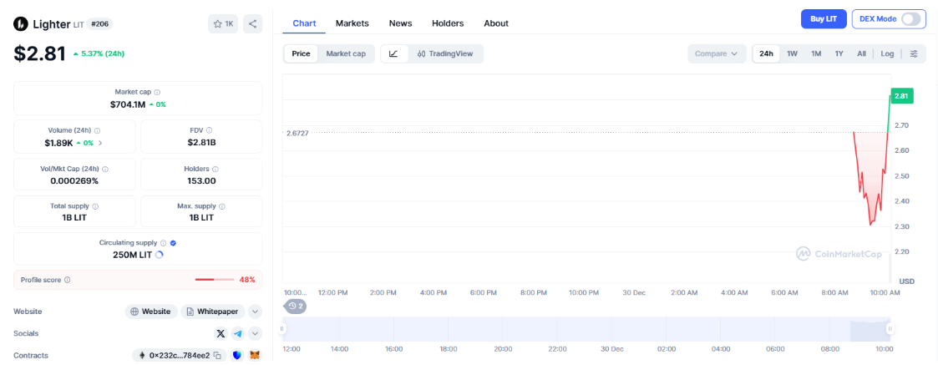Click the blue shield icon in Contracts
The height and width of the screenshot is (365, 938).
point(237,355)
